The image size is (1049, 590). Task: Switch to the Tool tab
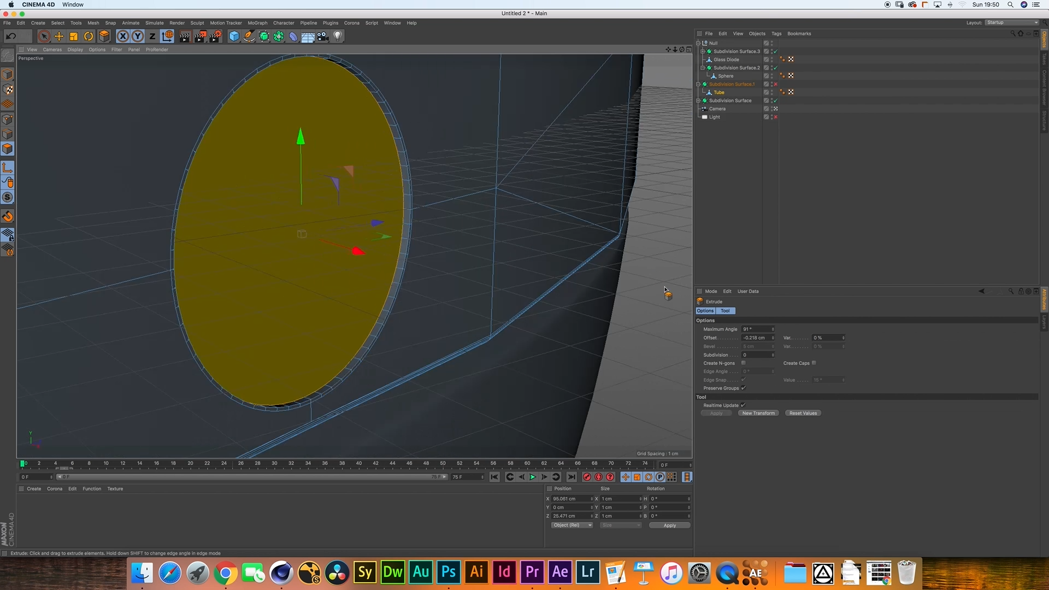pyautogui.click(x=725, y=310)
